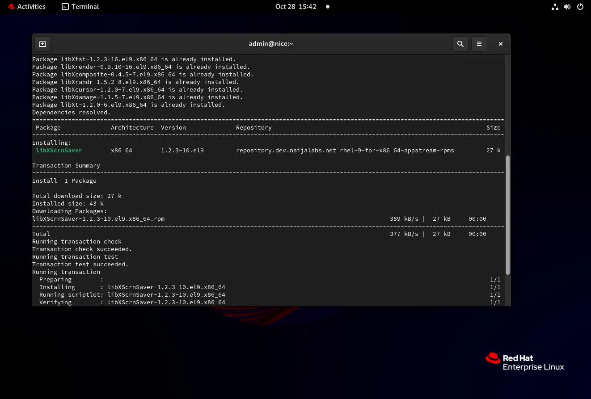Viewport: 591px width, 399px height.
Task: Click the libXrandr already installed line
Action: coord(136,82)
